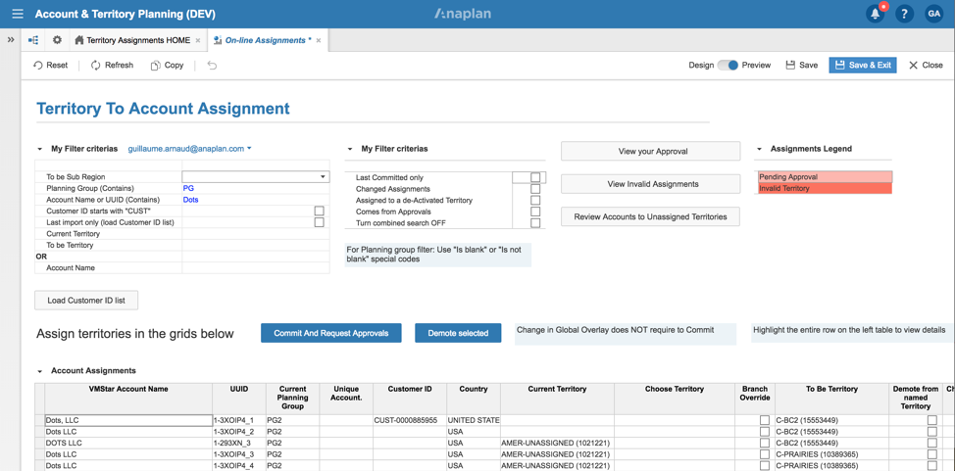This screenshot has height=471, width=955.
Task: Click the Demote selected button
Action: [458, 333]
